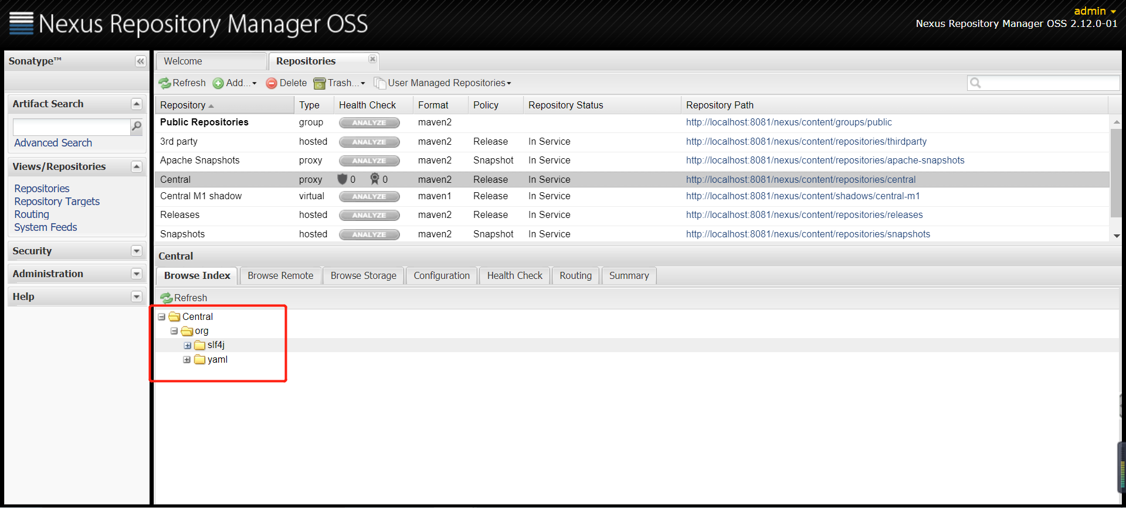Switch to the Browse Storage tab
Image resolution: width=1126 pixels, height=508 pixels.
pos(363,275)
